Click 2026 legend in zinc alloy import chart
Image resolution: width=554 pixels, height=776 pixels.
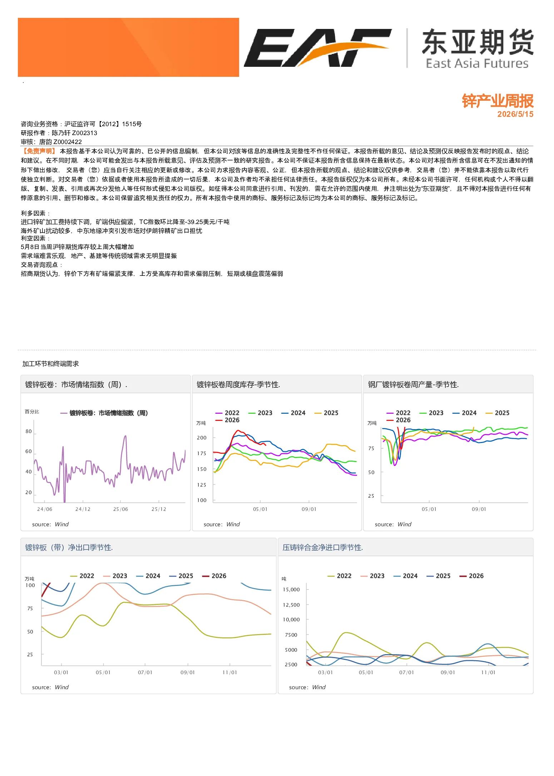pyautogui.click(x=472, y=576)
